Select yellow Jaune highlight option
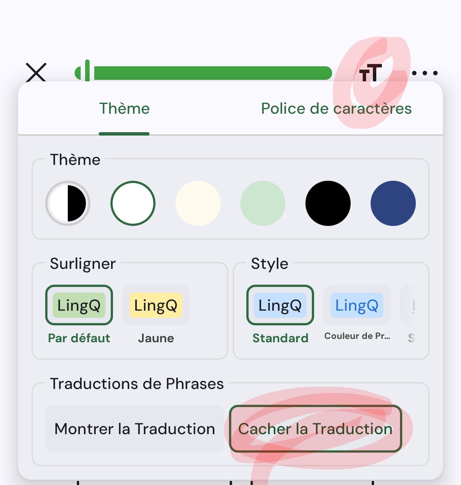The image size is (461, 485). point(156,305)
